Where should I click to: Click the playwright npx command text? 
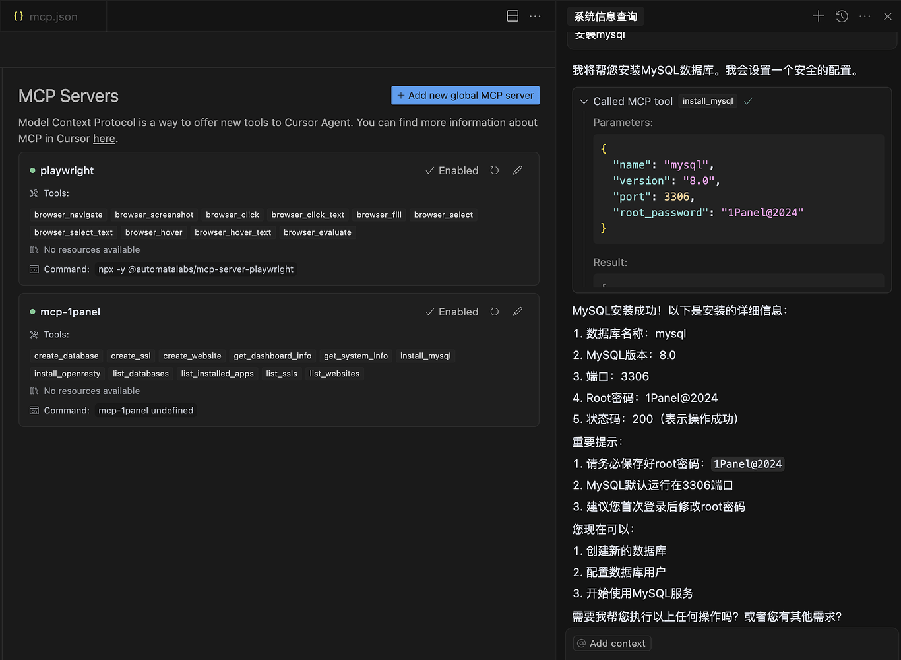[x=196, y=269]
